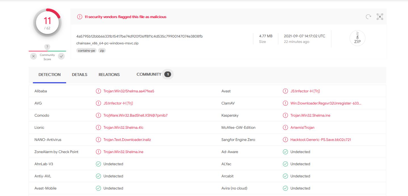Vote positive with community checkmark button
Viewport: 408px width, 196px height.
(x=61, y=56)
